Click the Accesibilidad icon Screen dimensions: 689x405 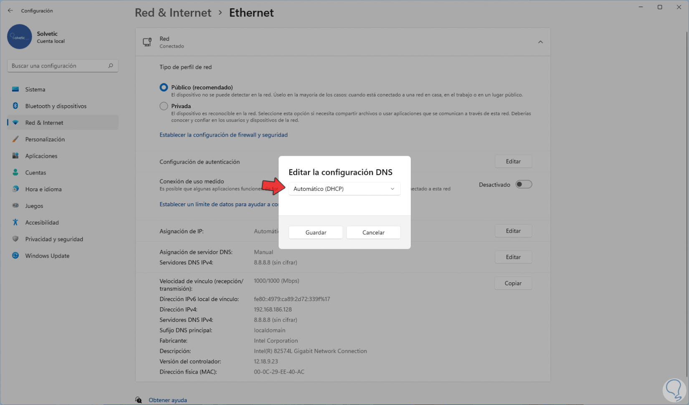[15, 223]
